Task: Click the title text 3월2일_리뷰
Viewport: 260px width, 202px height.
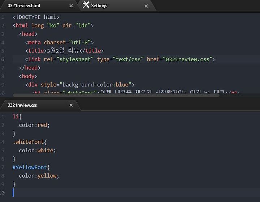Action: (63, 51)
